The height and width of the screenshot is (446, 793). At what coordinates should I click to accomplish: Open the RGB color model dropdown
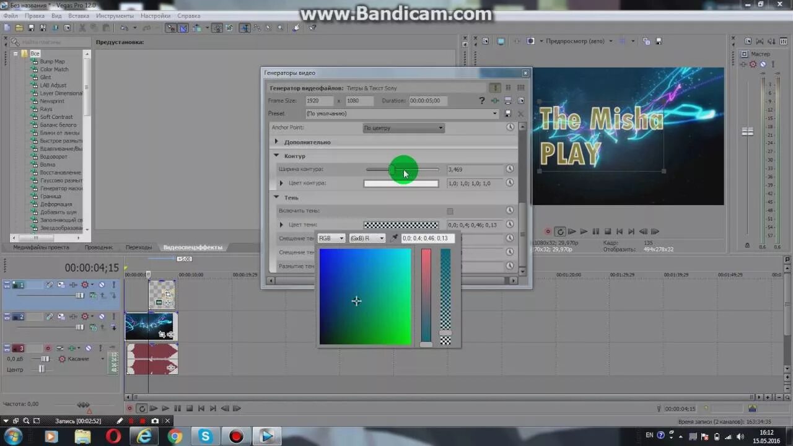331,238
